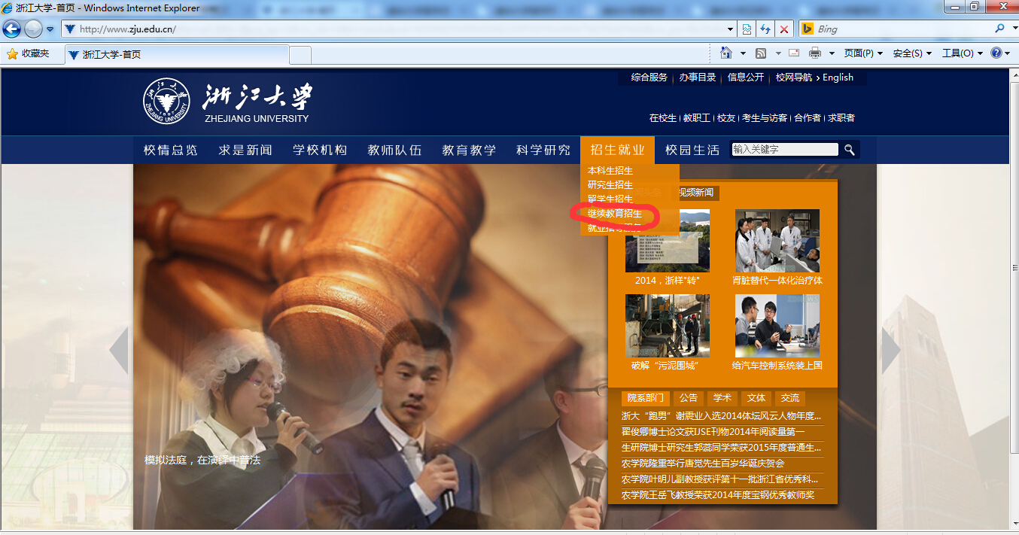Click the Bing search magnifier icon
This screenshot has height=535, width=1019.
999,29
